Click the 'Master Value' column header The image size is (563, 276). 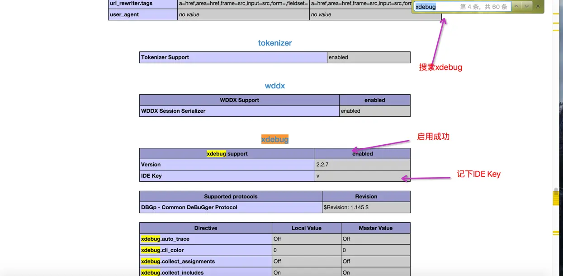click(x=376, y=228)
